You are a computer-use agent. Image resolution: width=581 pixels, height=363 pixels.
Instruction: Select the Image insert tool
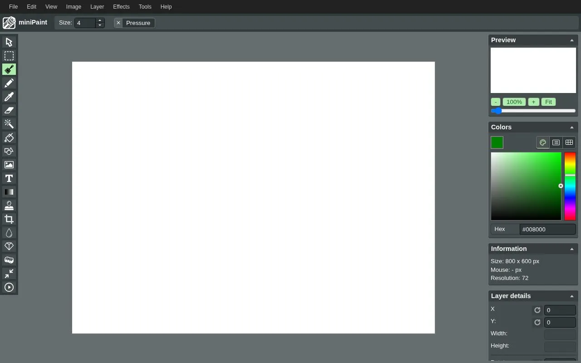pyautogui.click(x=9, y=165)
